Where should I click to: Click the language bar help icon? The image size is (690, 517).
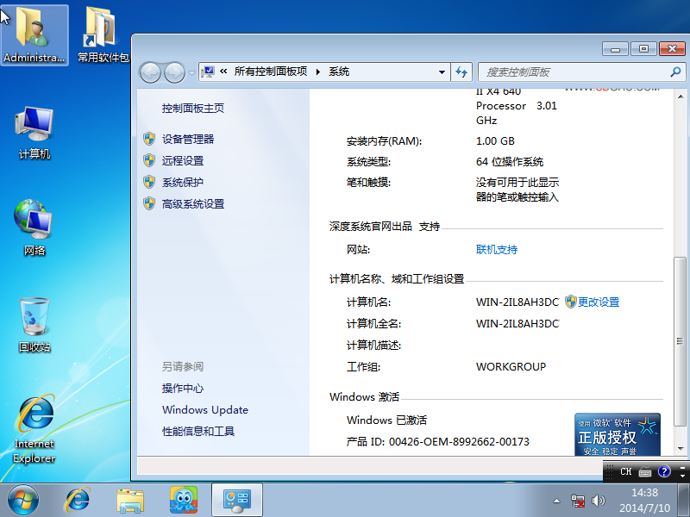pos(664,471)
